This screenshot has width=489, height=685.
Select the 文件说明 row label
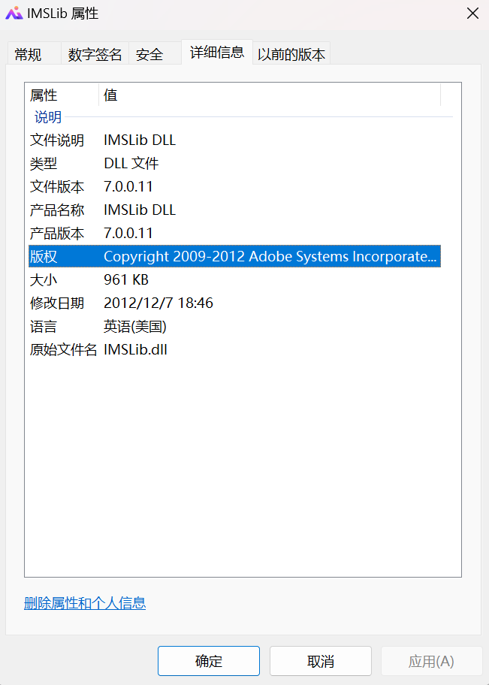(57, 140)
